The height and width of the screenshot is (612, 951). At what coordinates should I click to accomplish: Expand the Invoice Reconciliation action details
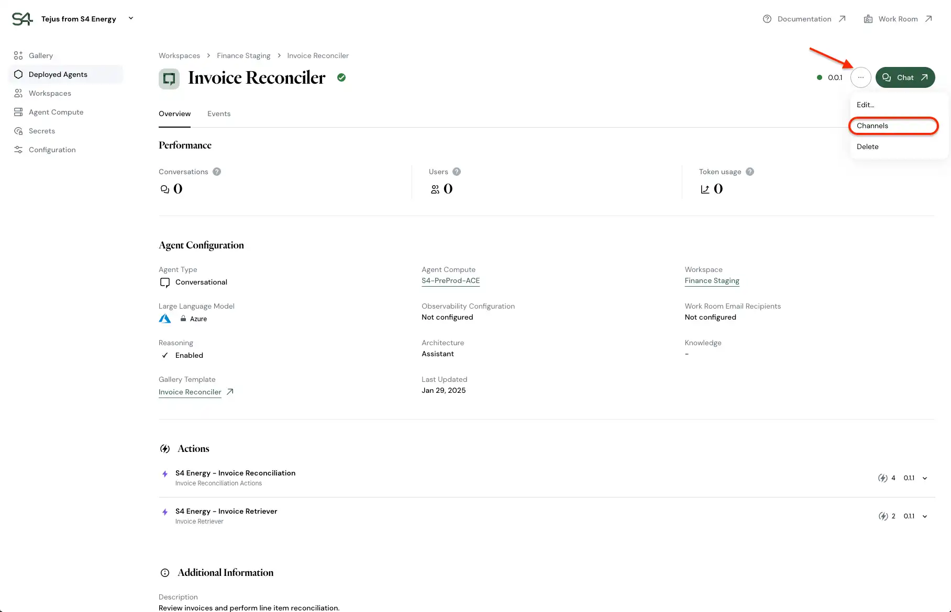pos(925,478)
